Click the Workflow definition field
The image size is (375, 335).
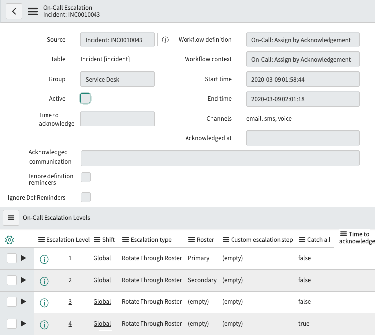[x=303, y=40]
